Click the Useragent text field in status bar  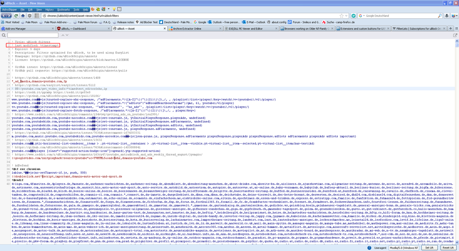(404, 248)
